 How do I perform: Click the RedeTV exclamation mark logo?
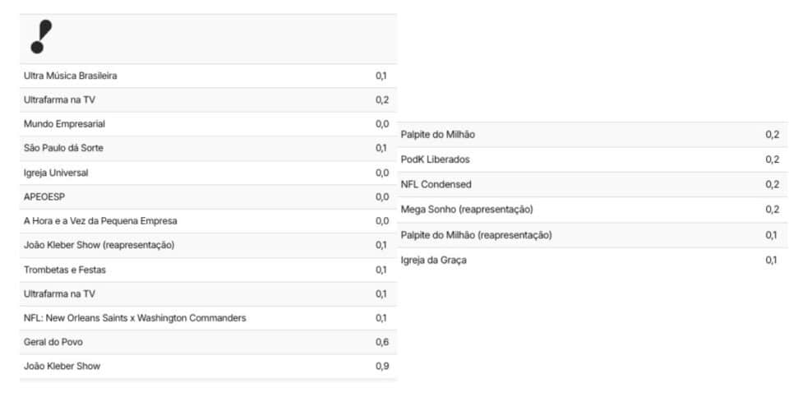tap(42, 37)
